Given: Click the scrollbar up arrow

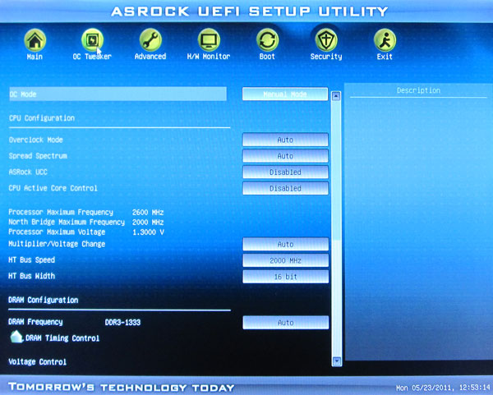Looking at the screenshot, I should tap(336, 96).
